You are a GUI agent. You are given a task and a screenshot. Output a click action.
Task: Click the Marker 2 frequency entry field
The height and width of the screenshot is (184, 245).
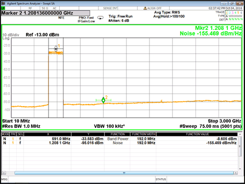pos(46,13)
